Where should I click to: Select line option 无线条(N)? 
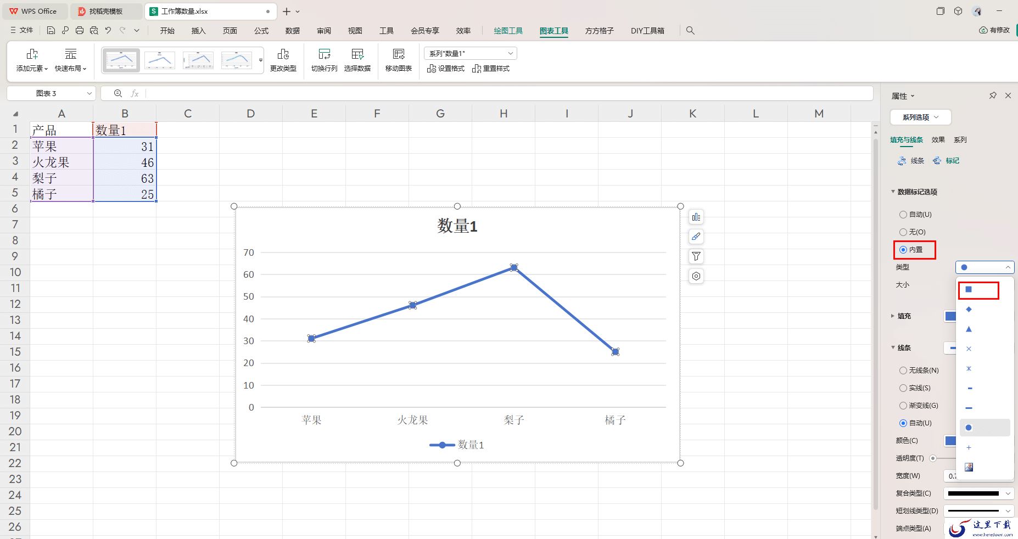pyautogui.click(x=919, y=370)
